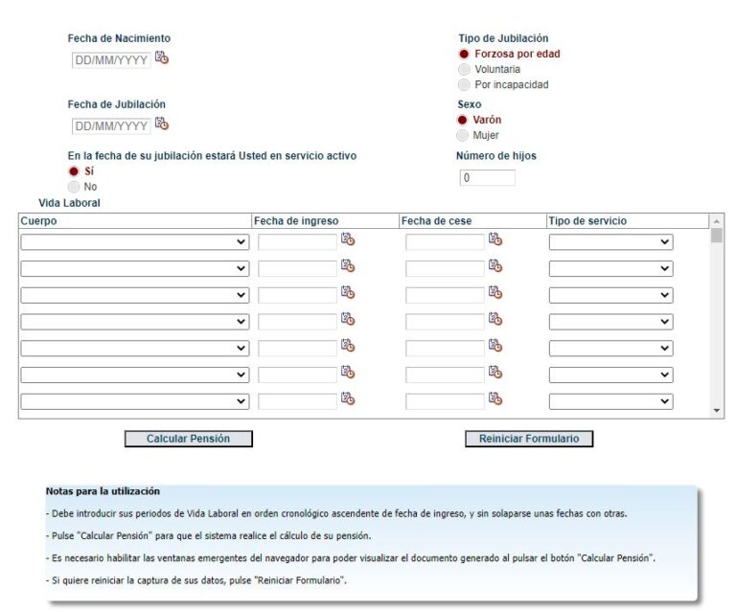This screenshot has height=612, width=736.
Task: Select Por incapacidad retirement type
Action: (x=465, y=84)
